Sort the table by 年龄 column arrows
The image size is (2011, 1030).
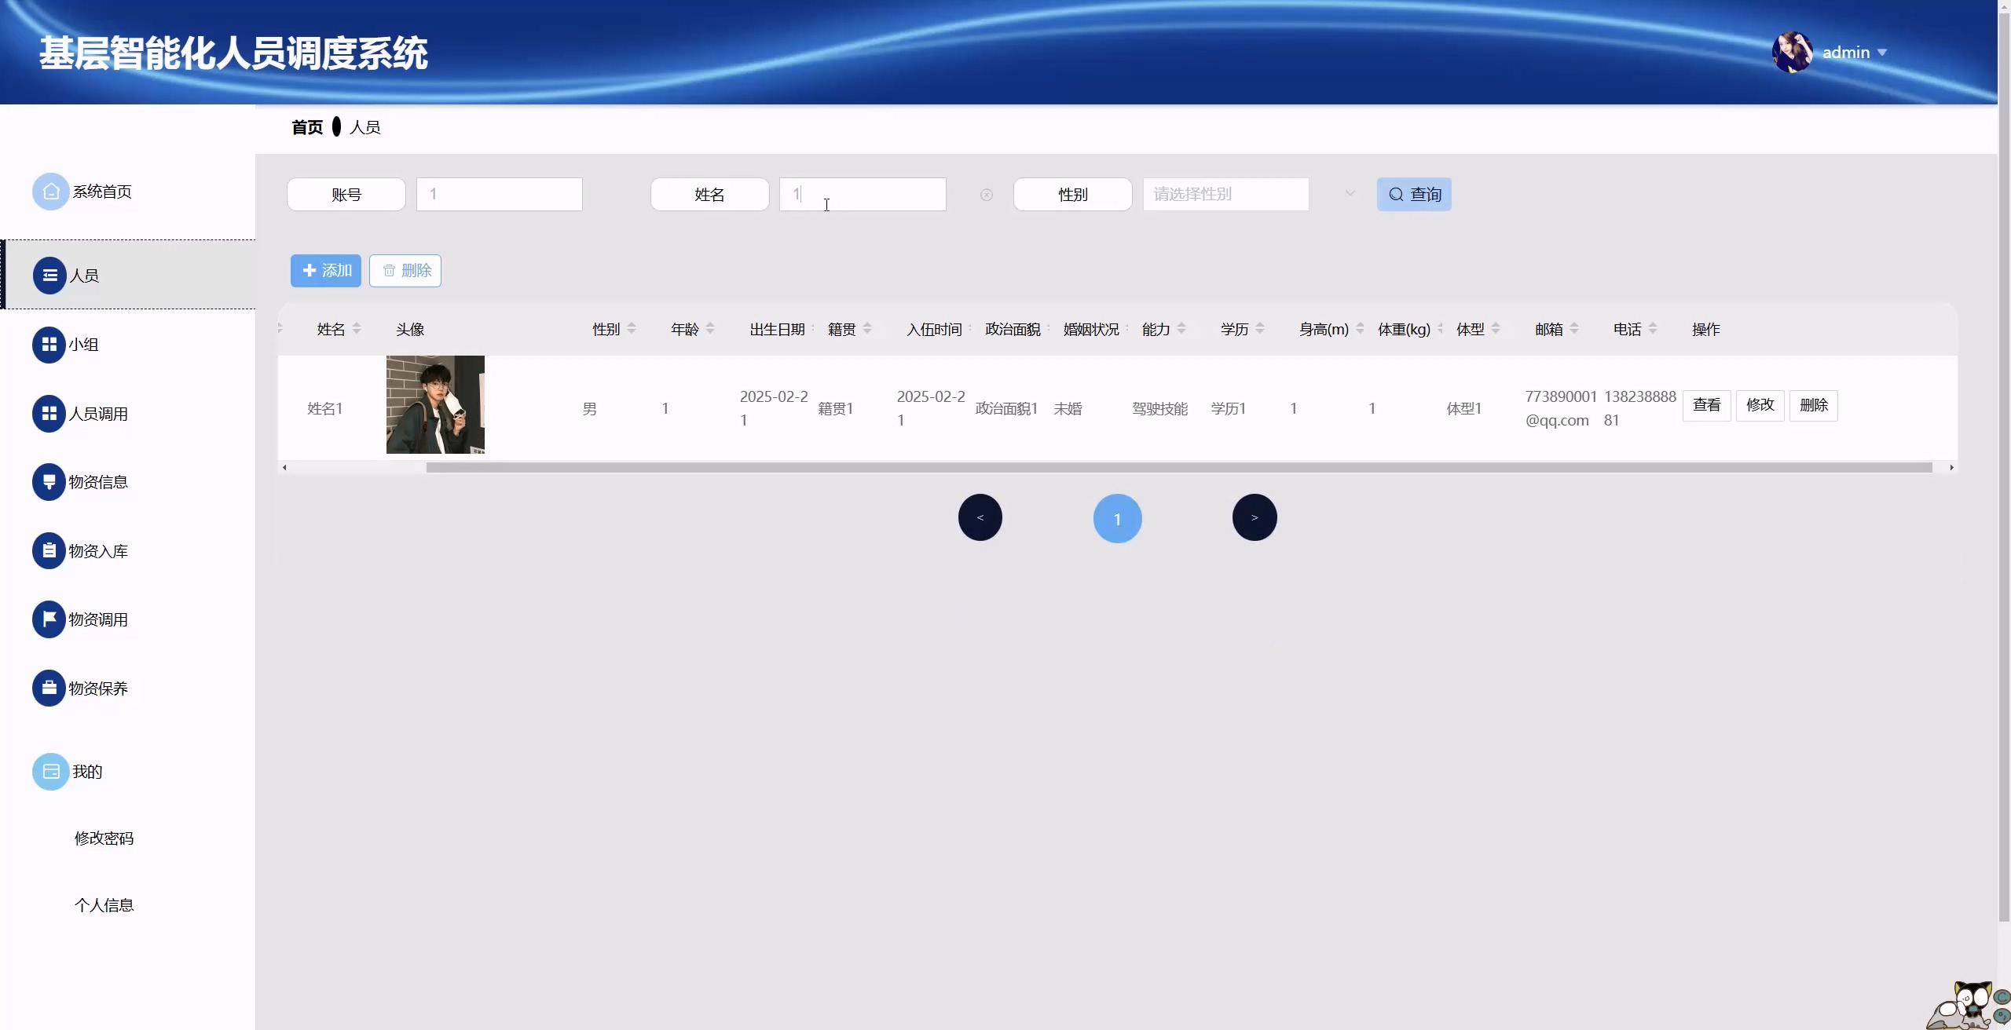click(710, 329)
